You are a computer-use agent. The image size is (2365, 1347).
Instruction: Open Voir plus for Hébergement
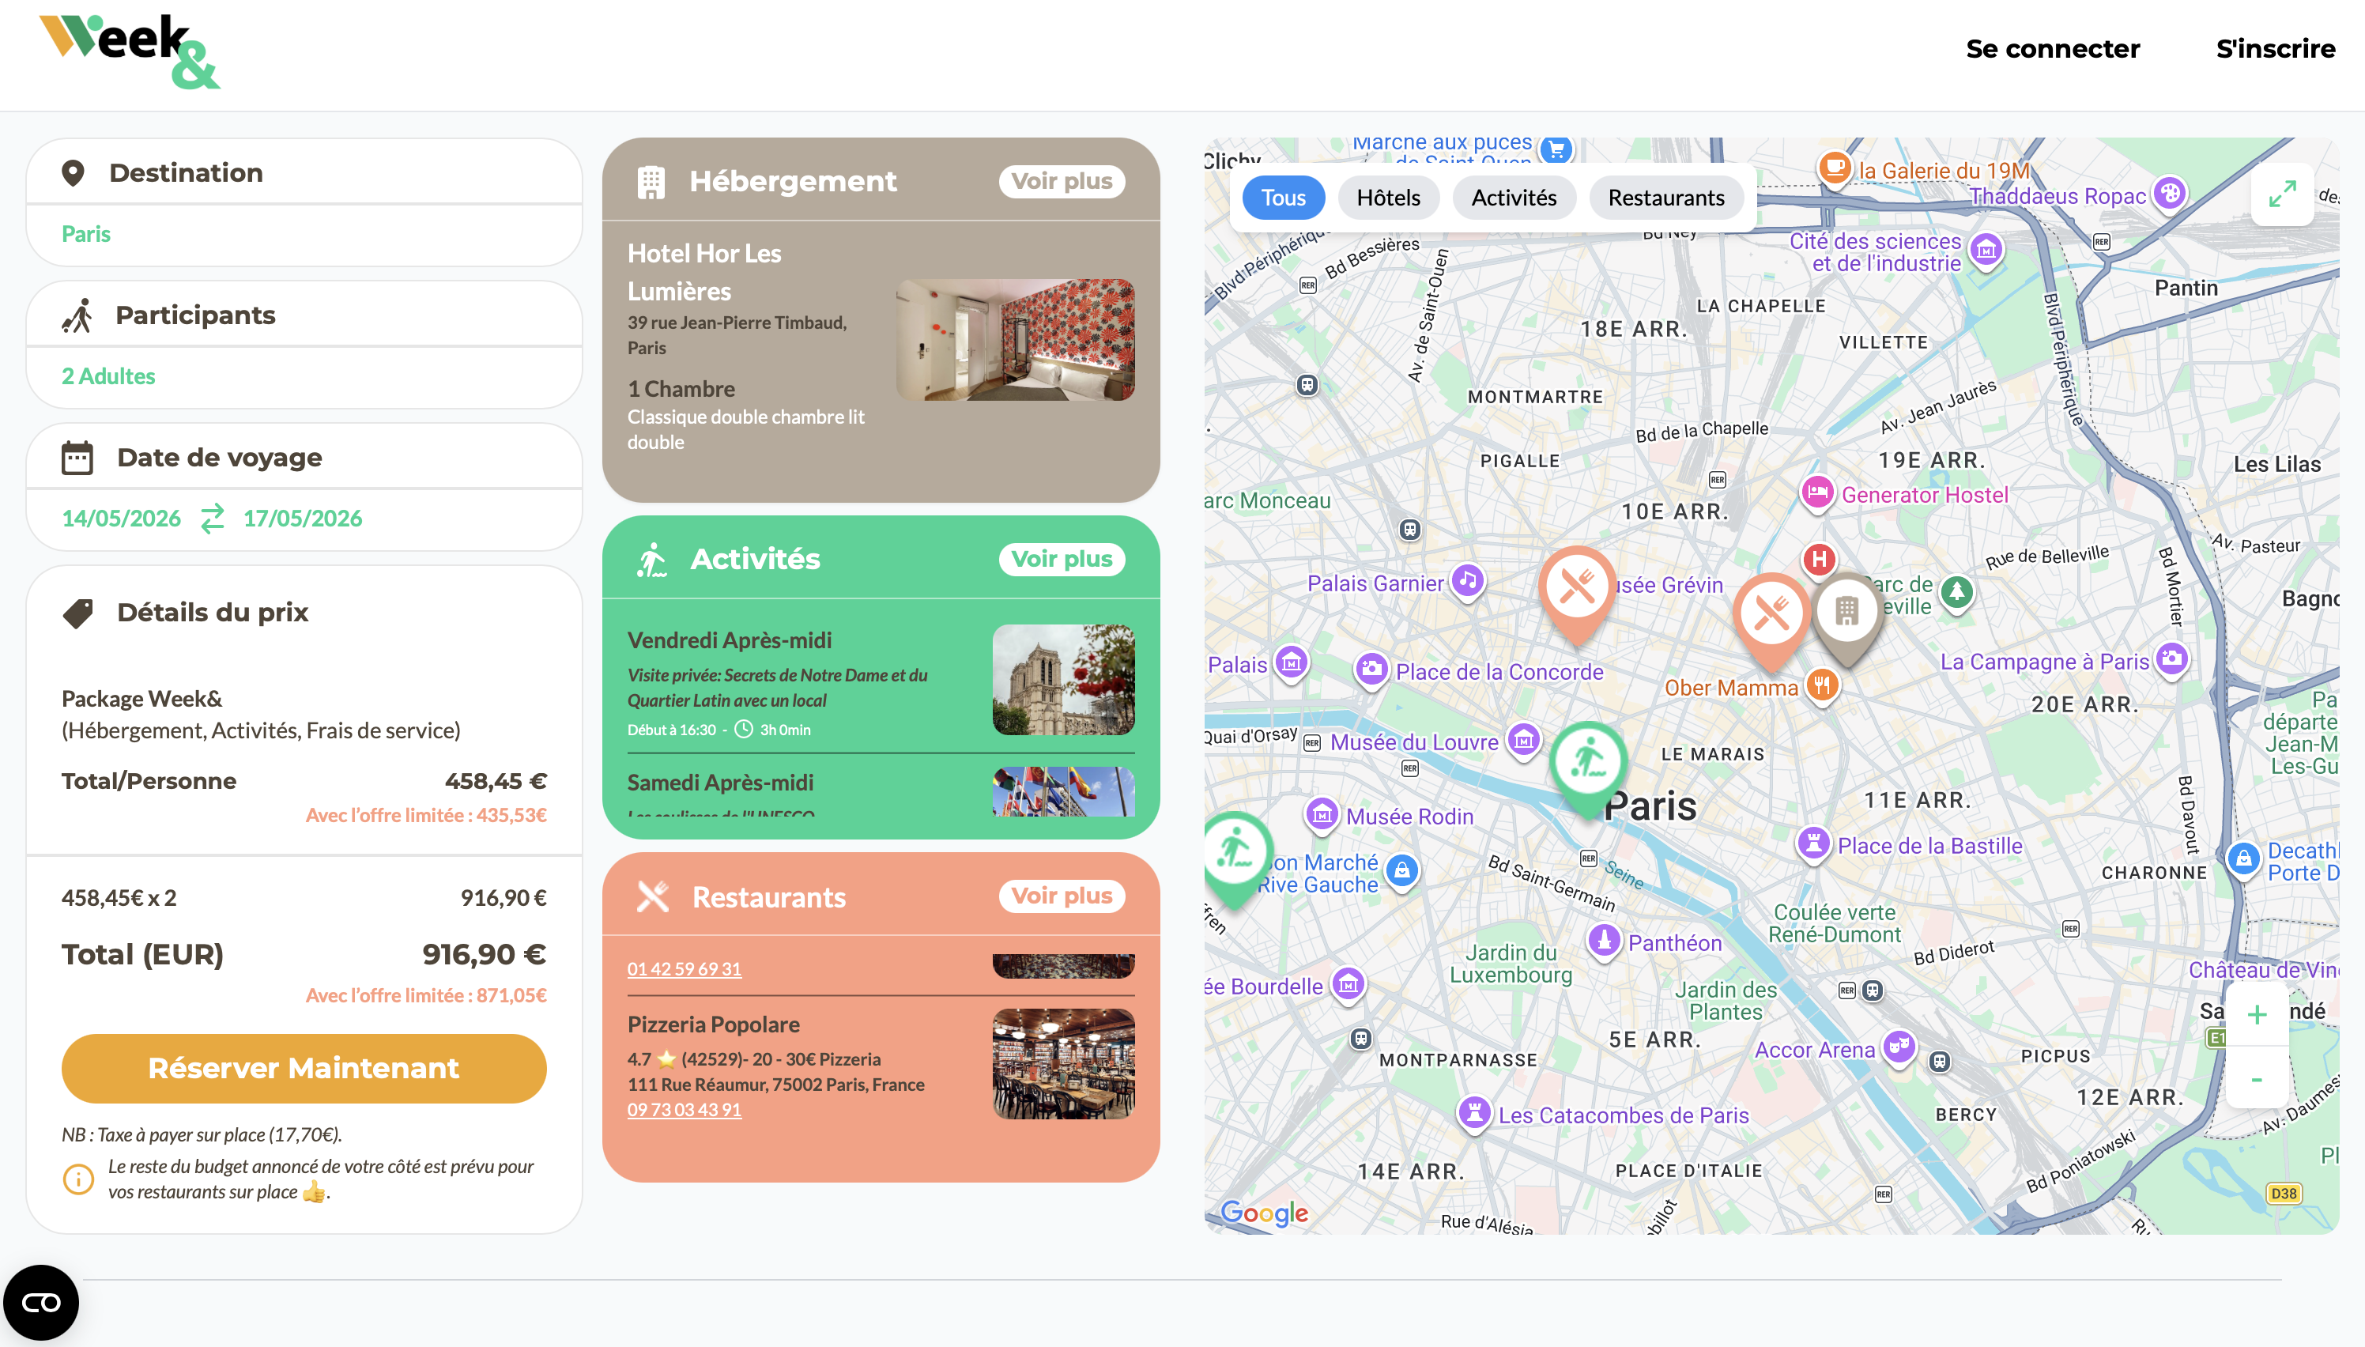click(1062, 181)
